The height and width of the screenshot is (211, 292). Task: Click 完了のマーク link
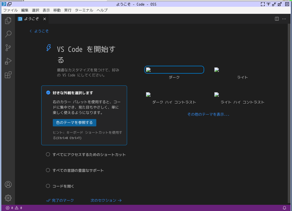(x=60, y=200)
